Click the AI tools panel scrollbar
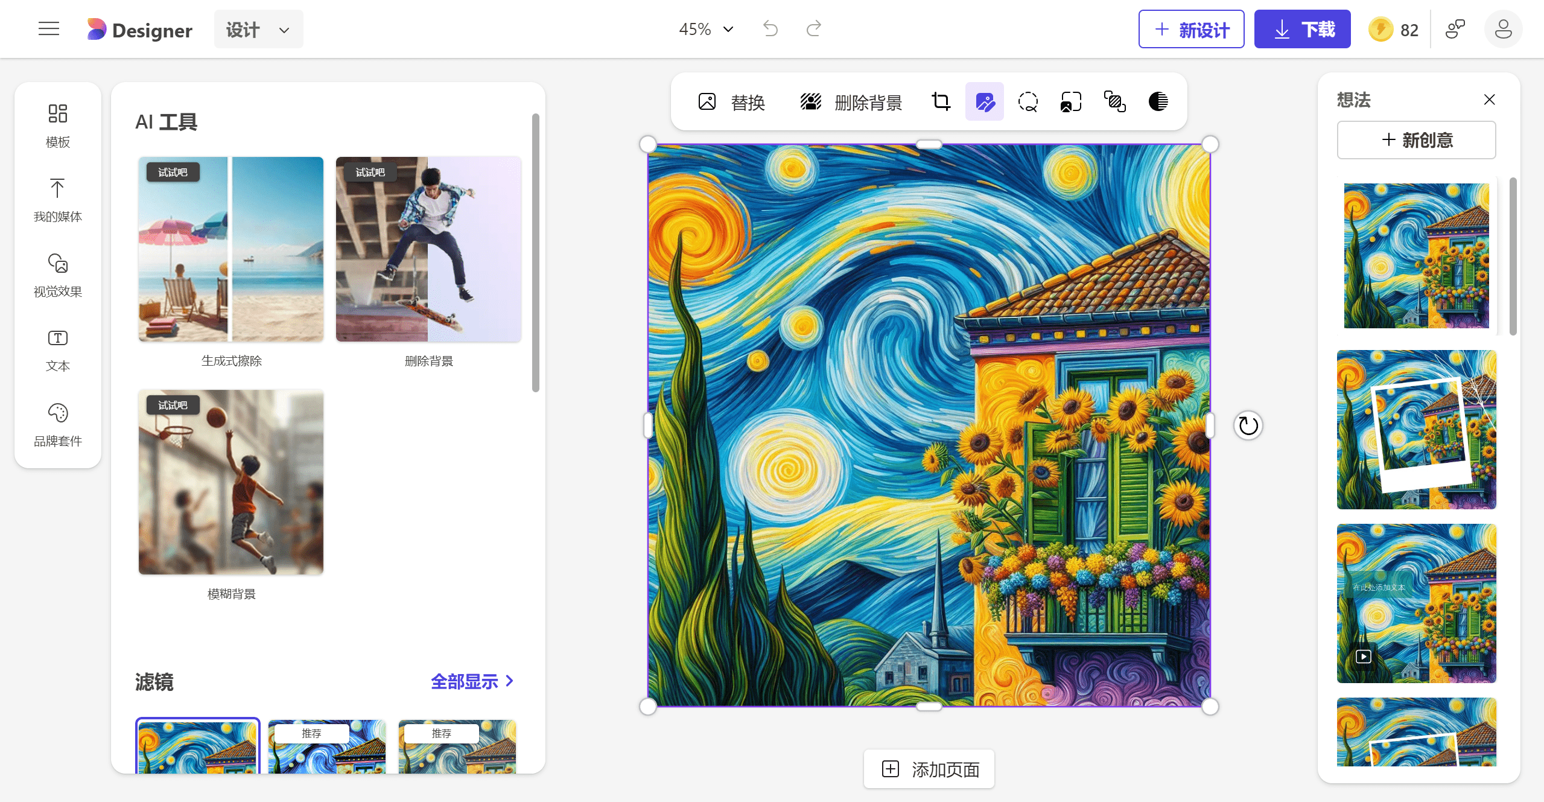Screen dimensions: 1544x802 pyautogui.click(x=535, y=252)
